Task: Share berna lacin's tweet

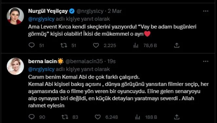Action: click(177, 117)
